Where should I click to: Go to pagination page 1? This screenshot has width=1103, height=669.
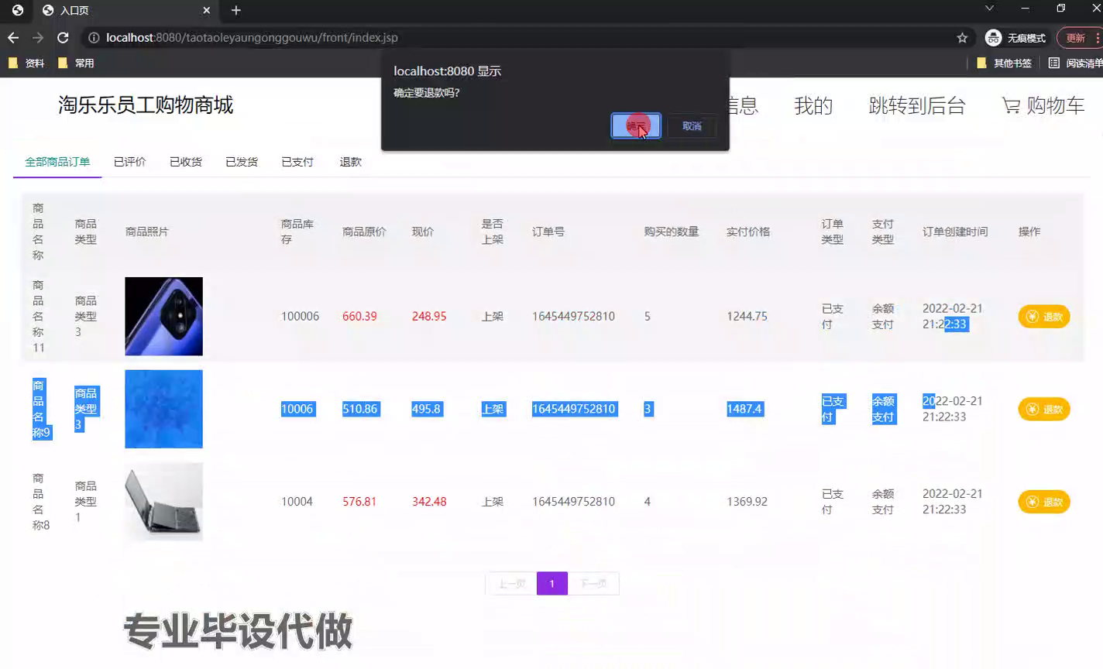point(552,583)
